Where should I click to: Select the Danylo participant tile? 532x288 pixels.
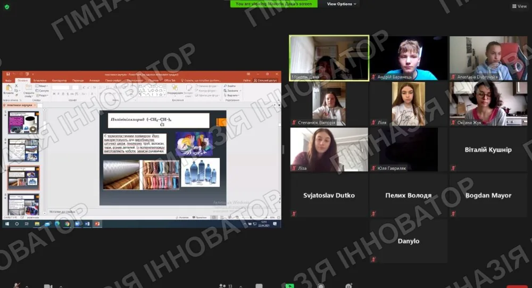409,241
